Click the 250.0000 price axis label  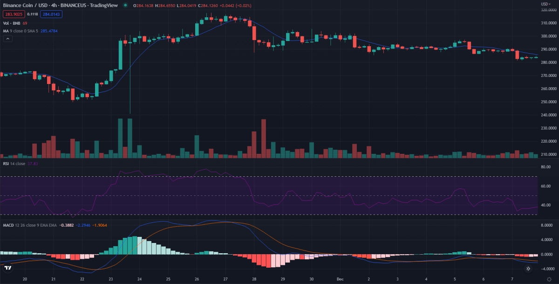549,102
